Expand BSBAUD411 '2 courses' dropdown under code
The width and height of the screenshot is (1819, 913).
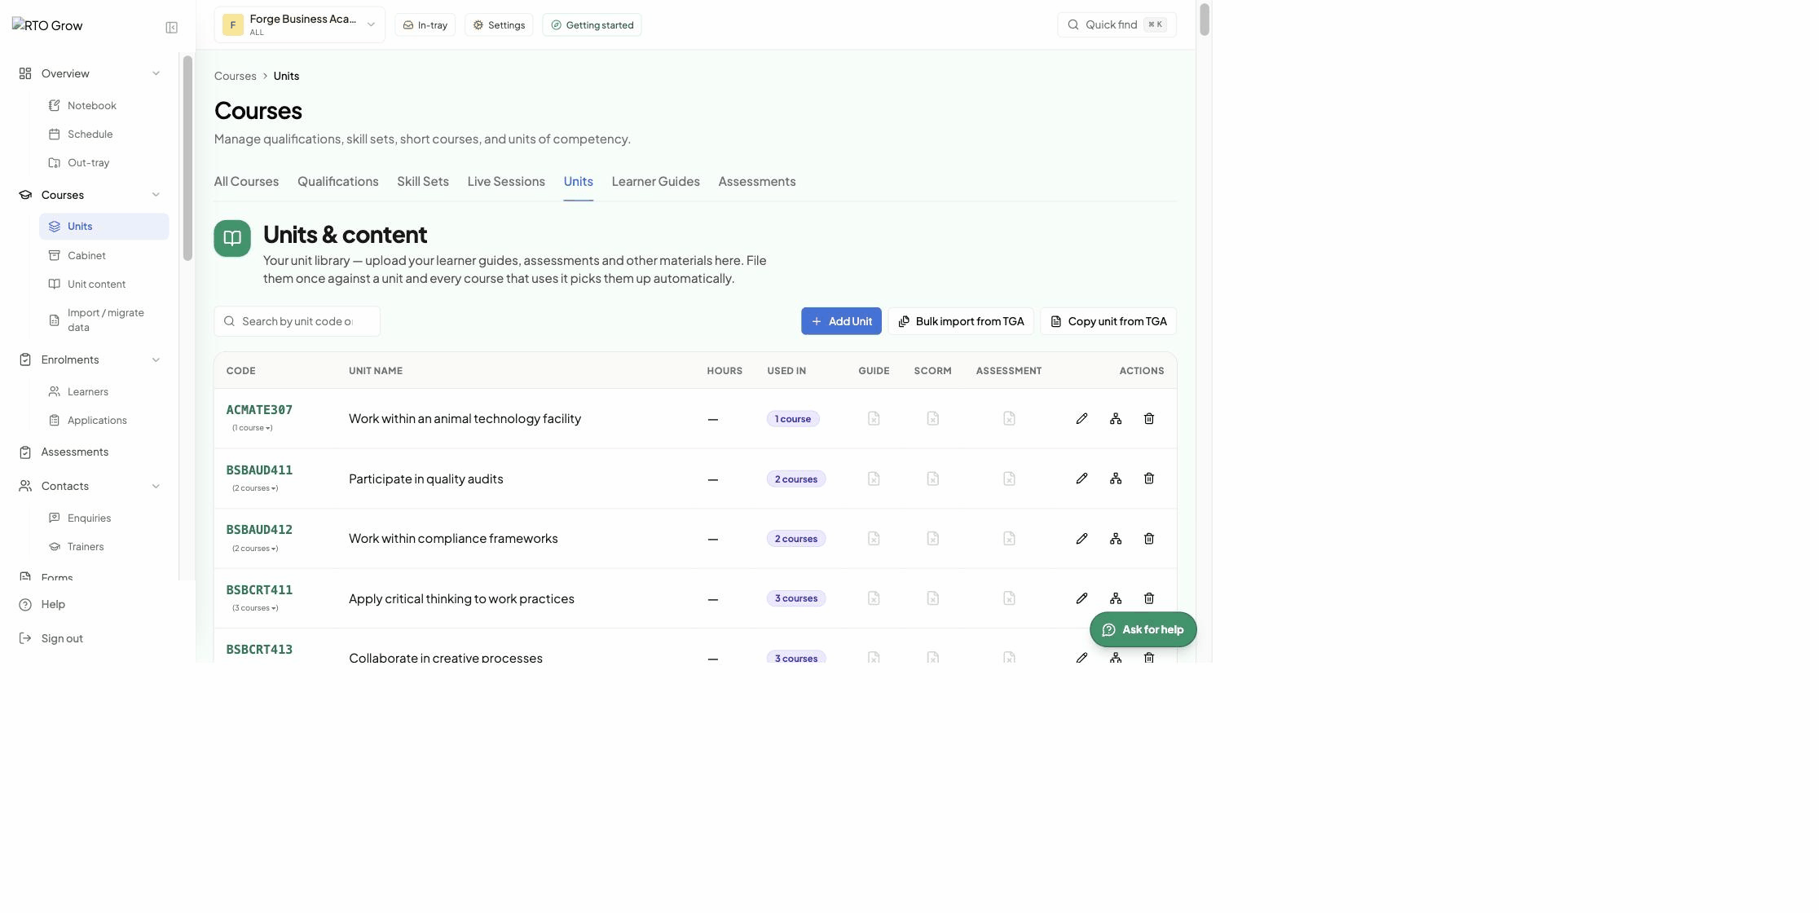click(x=255, y=488)
